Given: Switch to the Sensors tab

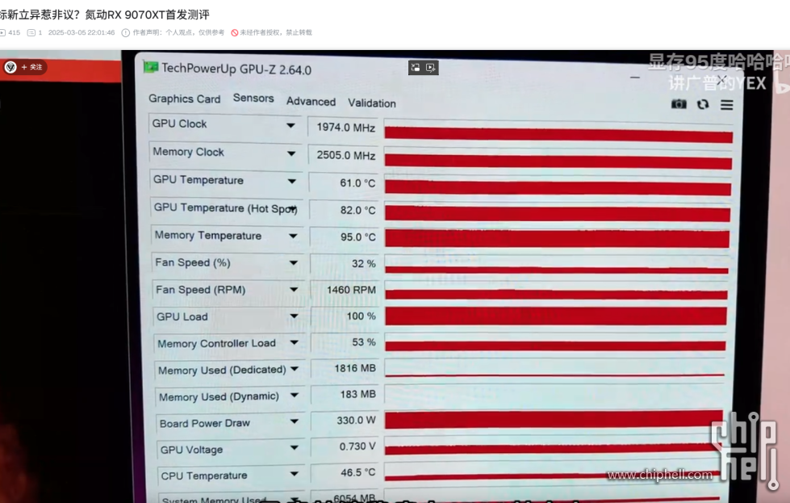Looking at the screenshot, I should tap(253, 99).
